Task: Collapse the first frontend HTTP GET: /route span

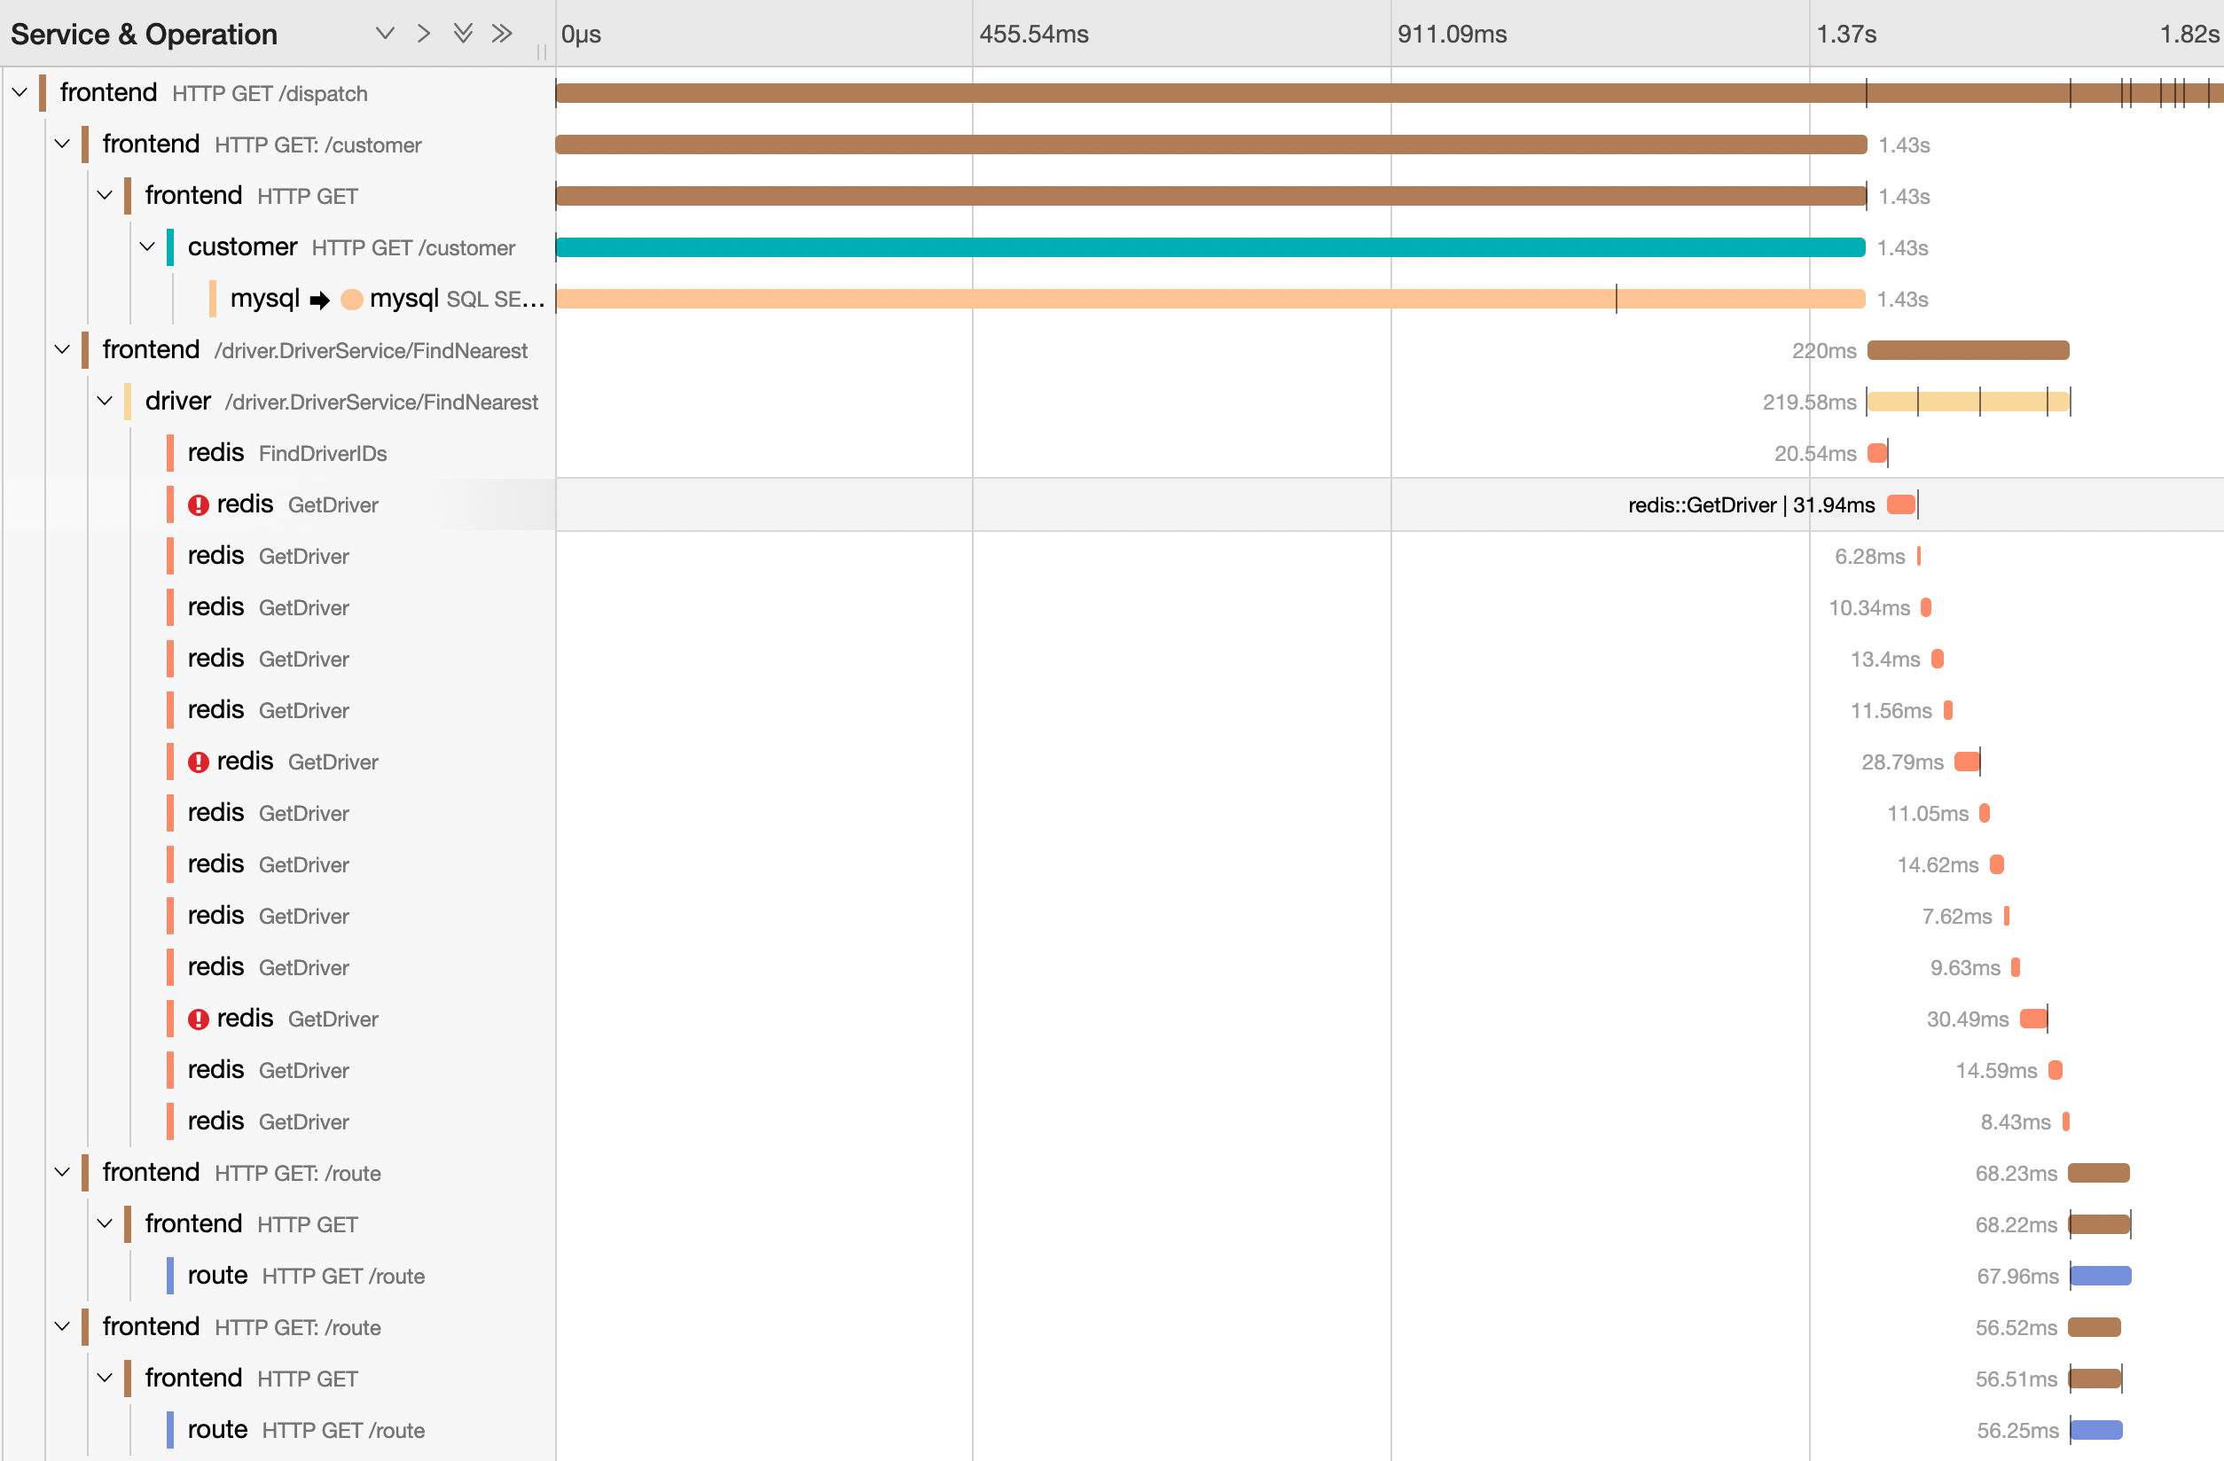Action: click(63, 1171)
